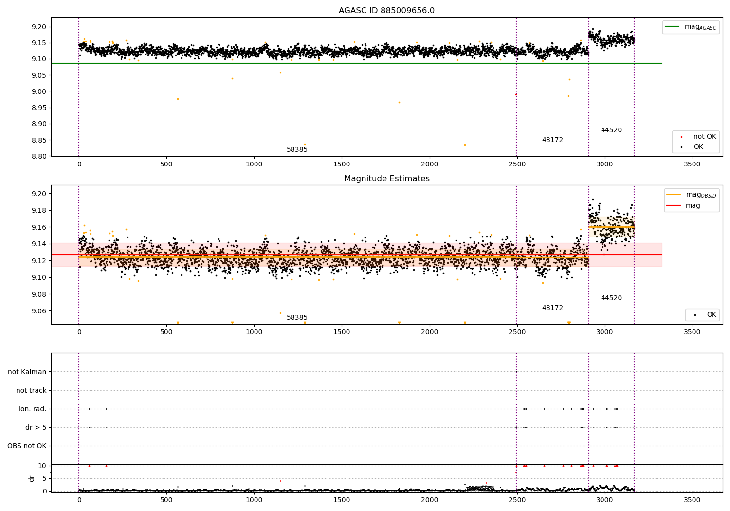The width and height of the screenshot is (730, 511).
Task: Click the orange line sample in the middle legend
Action: click(x=674, y=195)
